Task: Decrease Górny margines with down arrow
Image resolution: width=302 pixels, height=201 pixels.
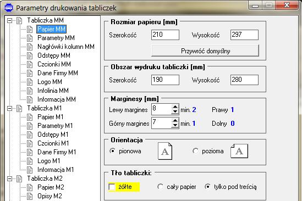Action: 175,125
